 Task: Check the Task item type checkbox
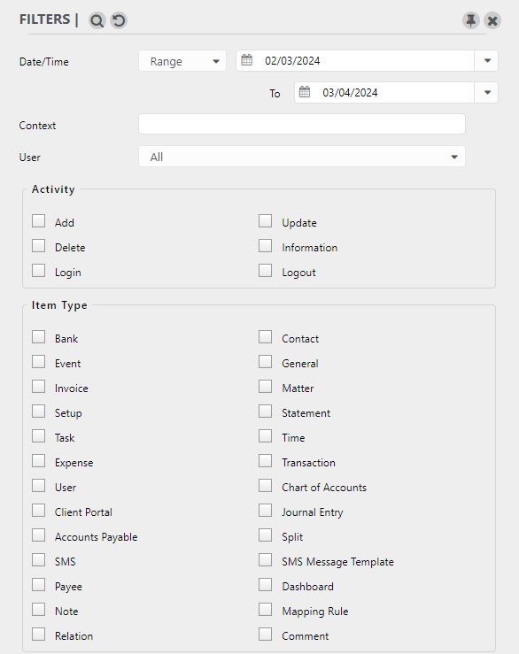(x=39, y=436)
